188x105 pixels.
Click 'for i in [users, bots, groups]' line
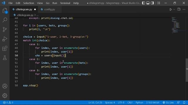(x=46, y=26)
